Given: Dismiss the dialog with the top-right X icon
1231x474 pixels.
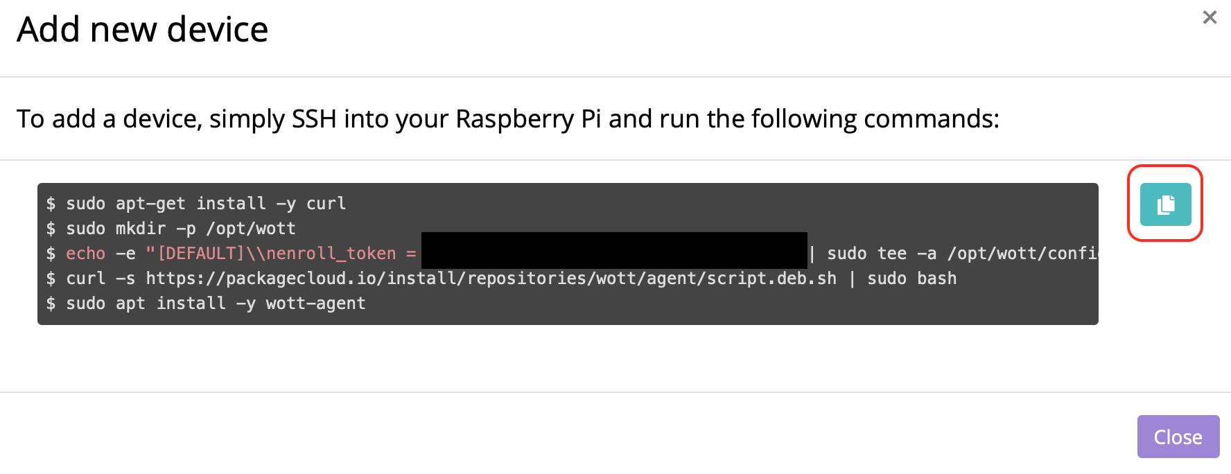Looking at the screenshot, I should click(x=1210, y=17).
